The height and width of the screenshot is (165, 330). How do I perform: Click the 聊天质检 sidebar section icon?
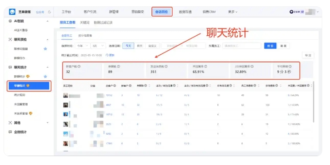coord(10,39)
